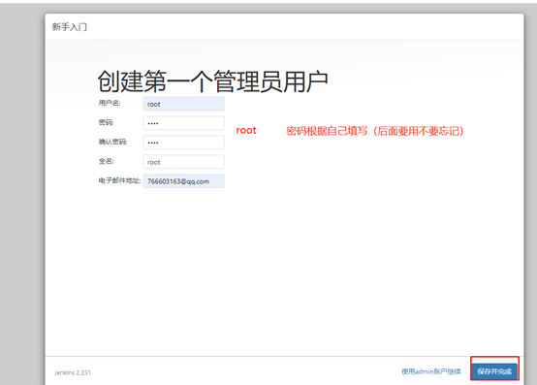The width and height of the screenshot is (537, 385).
Task: Open the 使用admin账户继续 link
Action: 430,371
